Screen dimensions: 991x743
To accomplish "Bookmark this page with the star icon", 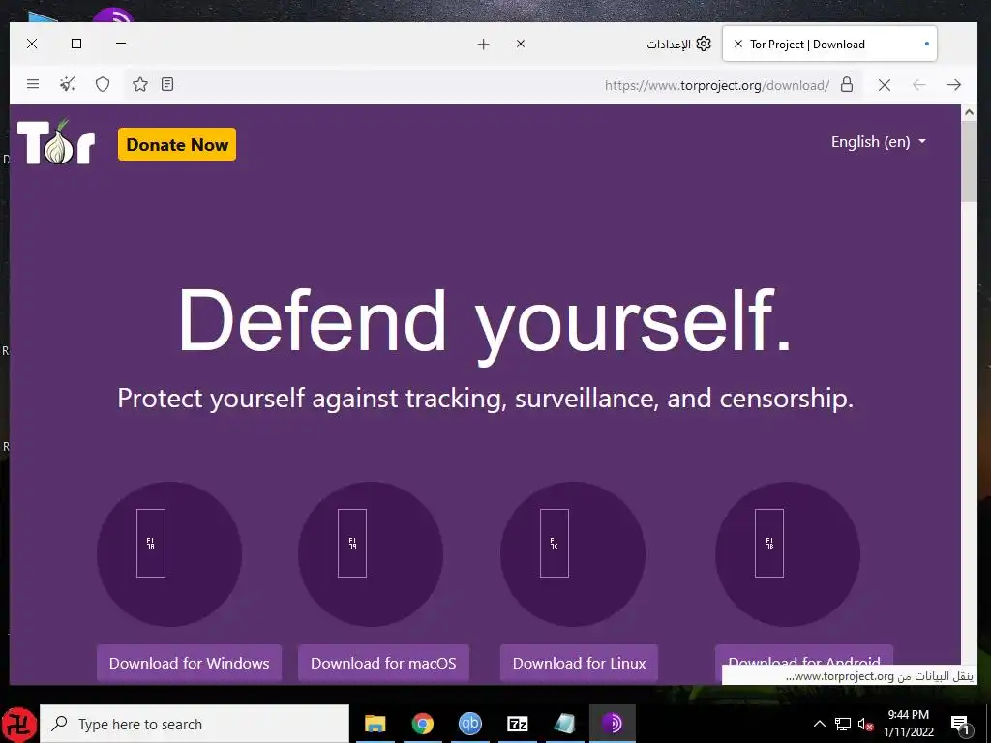I will click(x=140, y=84).
